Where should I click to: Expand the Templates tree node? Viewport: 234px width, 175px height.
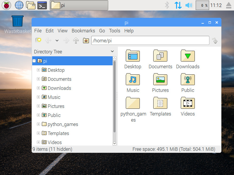point(38,133)
